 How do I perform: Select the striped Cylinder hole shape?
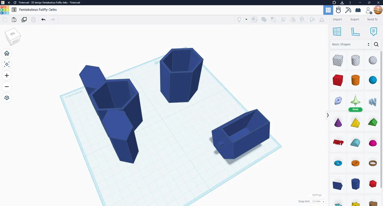point(355,60)
